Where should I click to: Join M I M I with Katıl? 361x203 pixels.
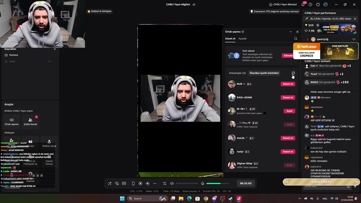coord(289,111)
